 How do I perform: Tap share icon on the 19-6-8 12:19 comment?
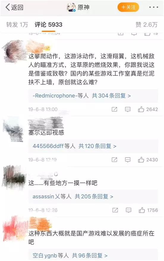(114, 160)
